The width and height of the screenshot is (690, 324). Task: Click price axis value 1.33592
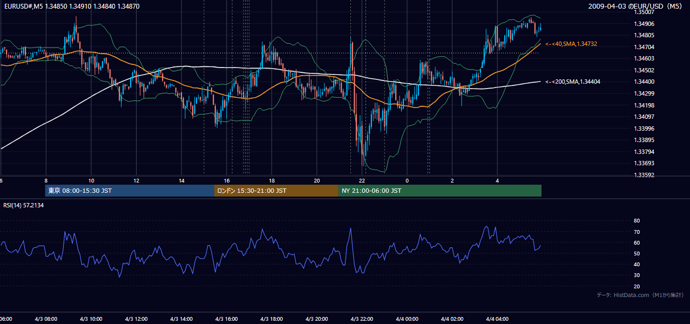pos(644,175)
